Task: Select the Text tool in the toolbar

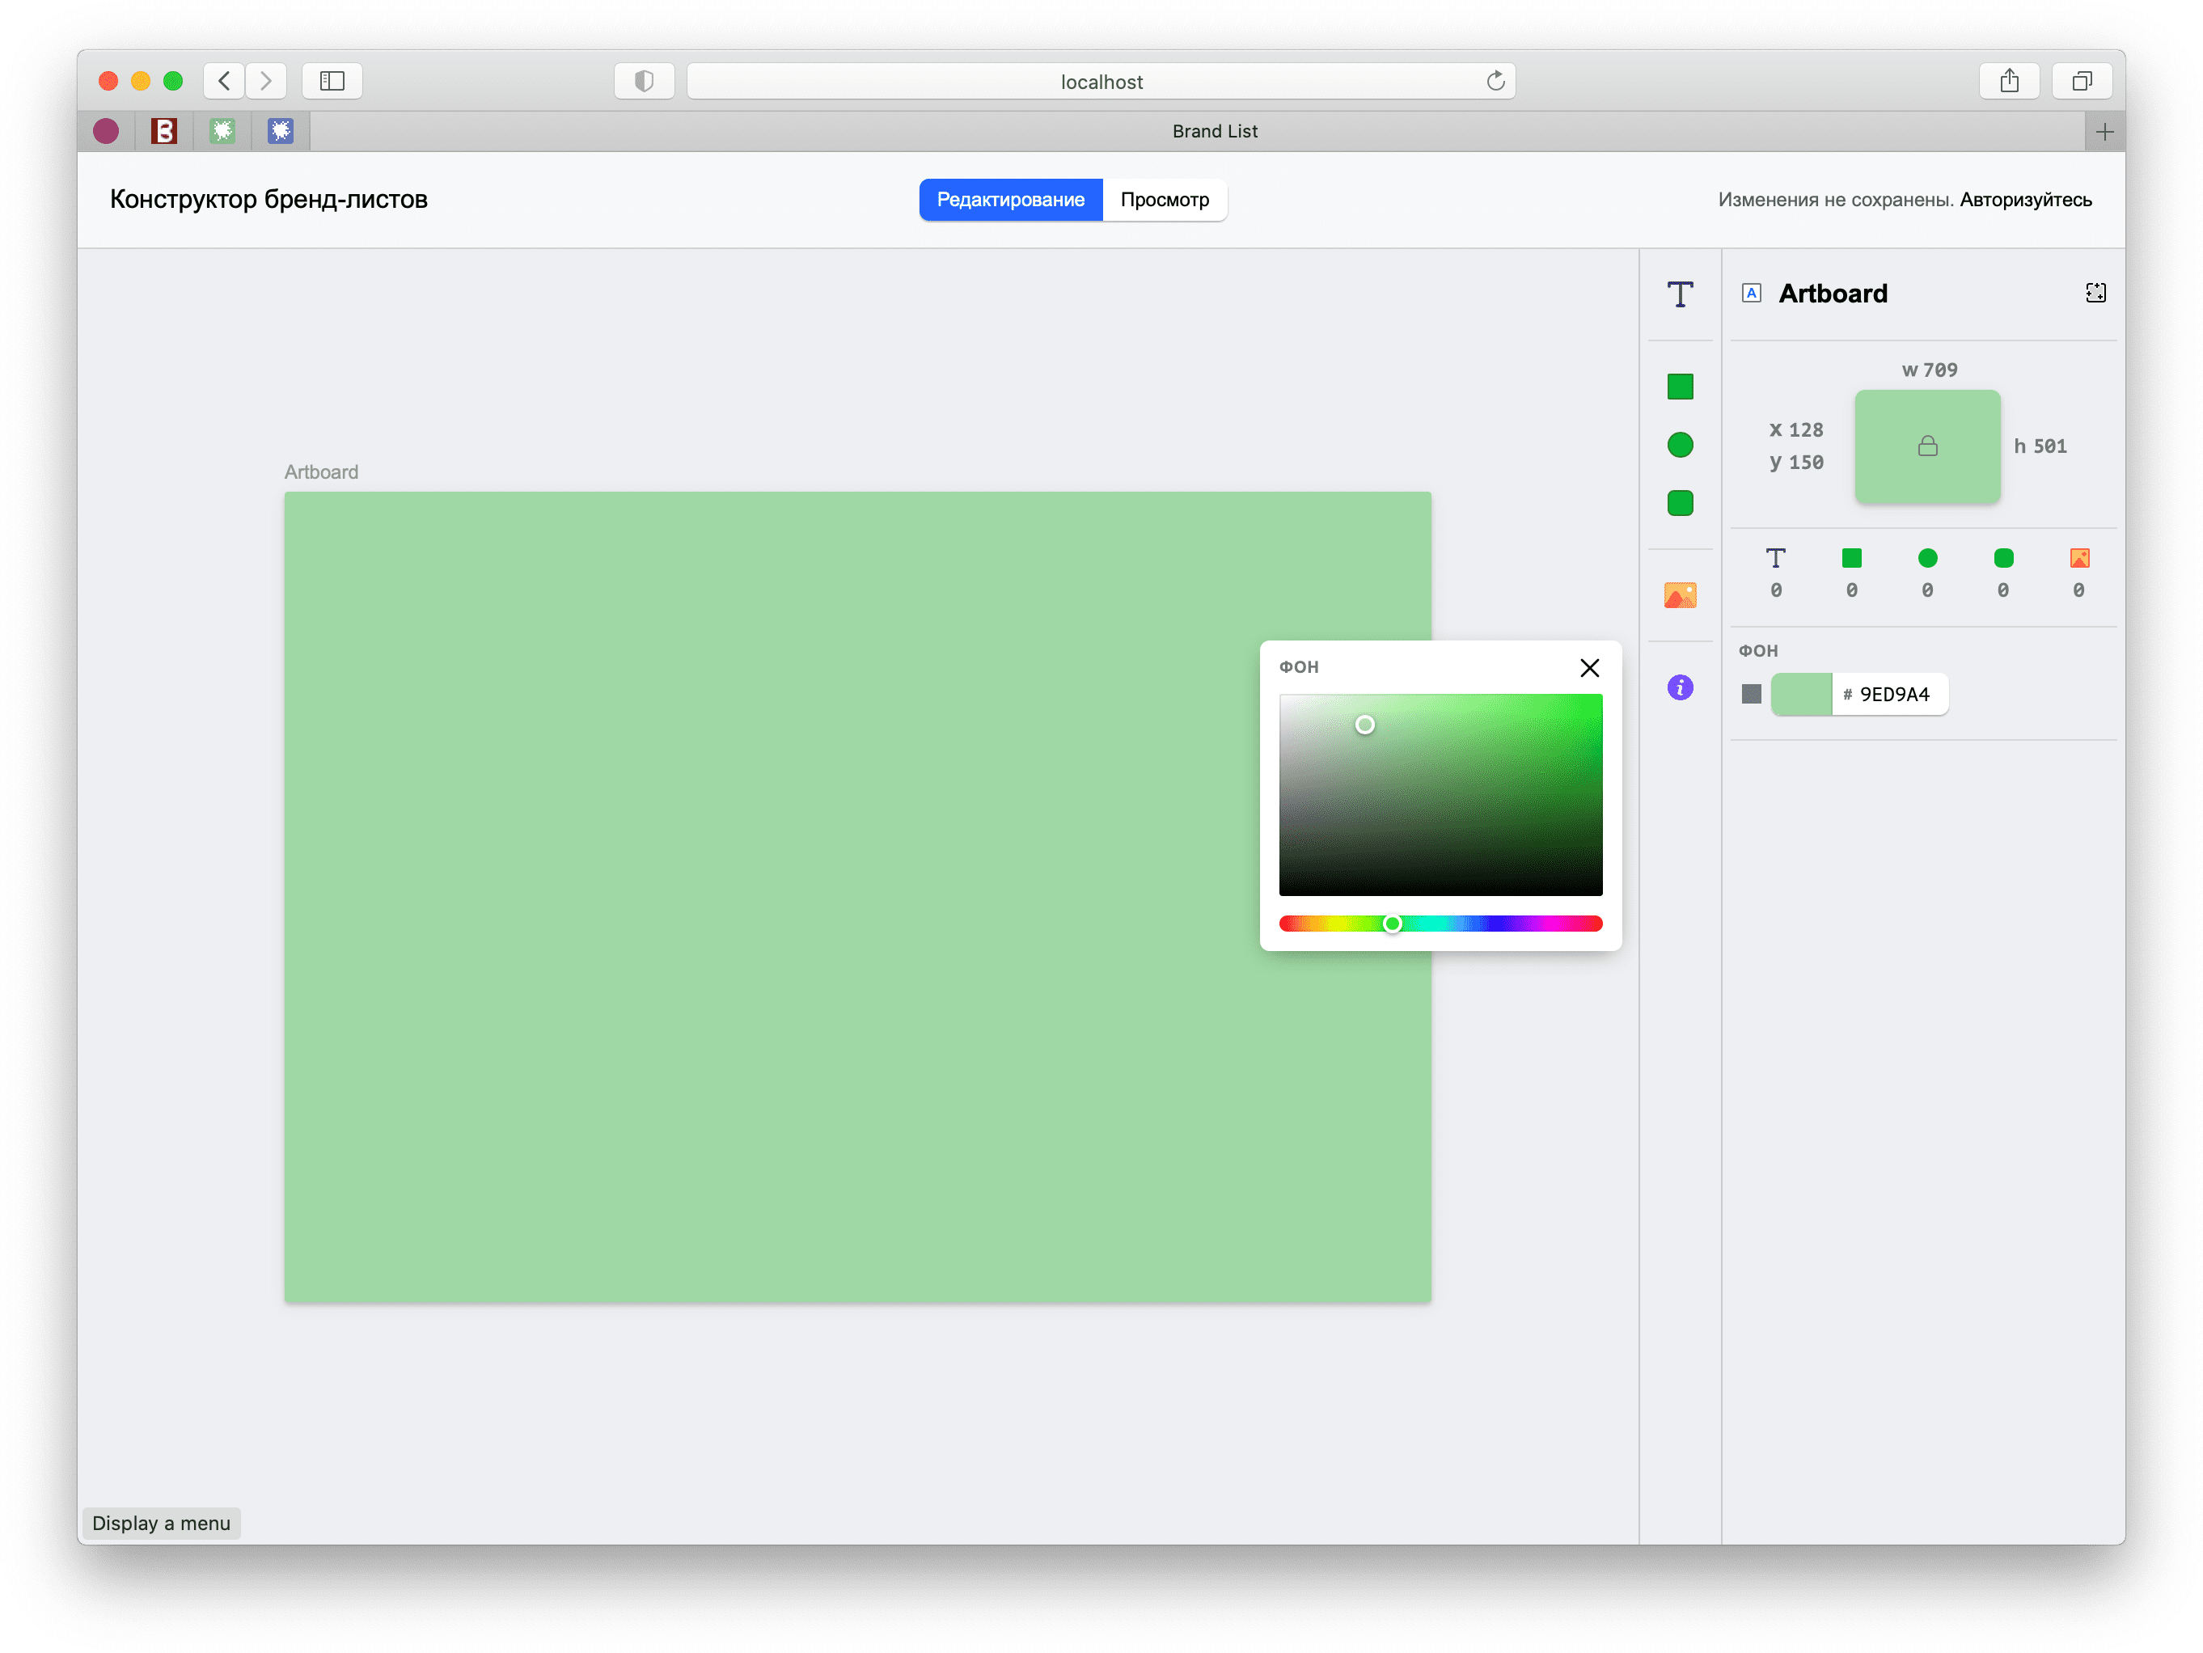Action: 1679,294
